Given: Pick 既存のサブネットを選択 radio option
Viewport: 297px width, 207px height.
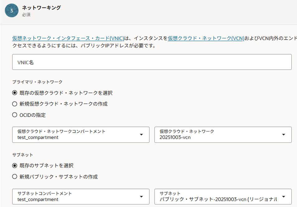Looking at the screenshot, I should [15, 166].
